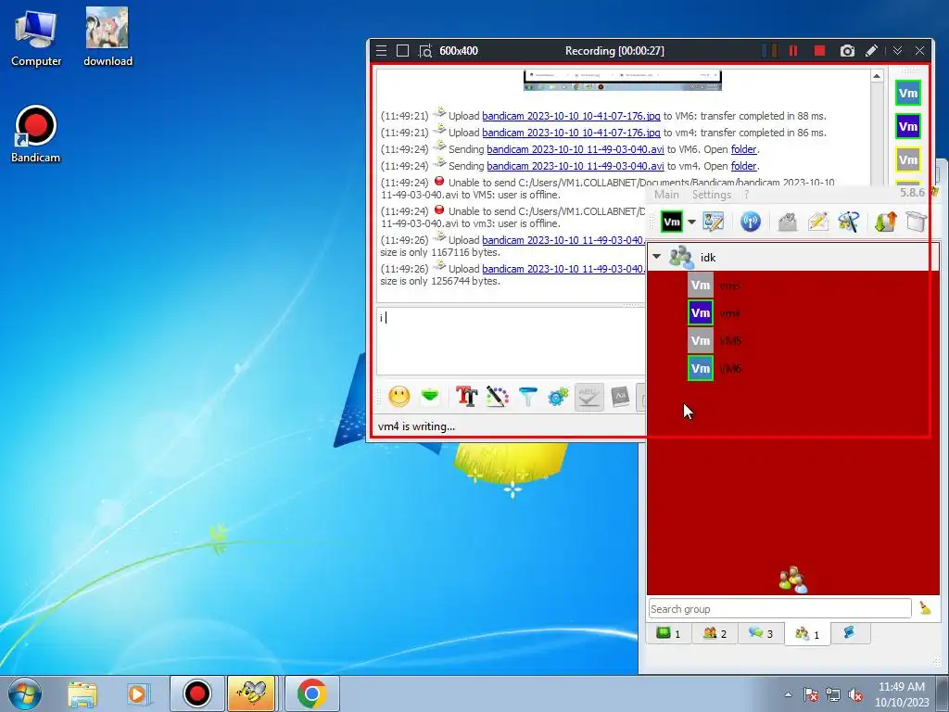Toggle the ABC spell check button
Viewport: 949px width, 712px height.
tap(588, 397)
